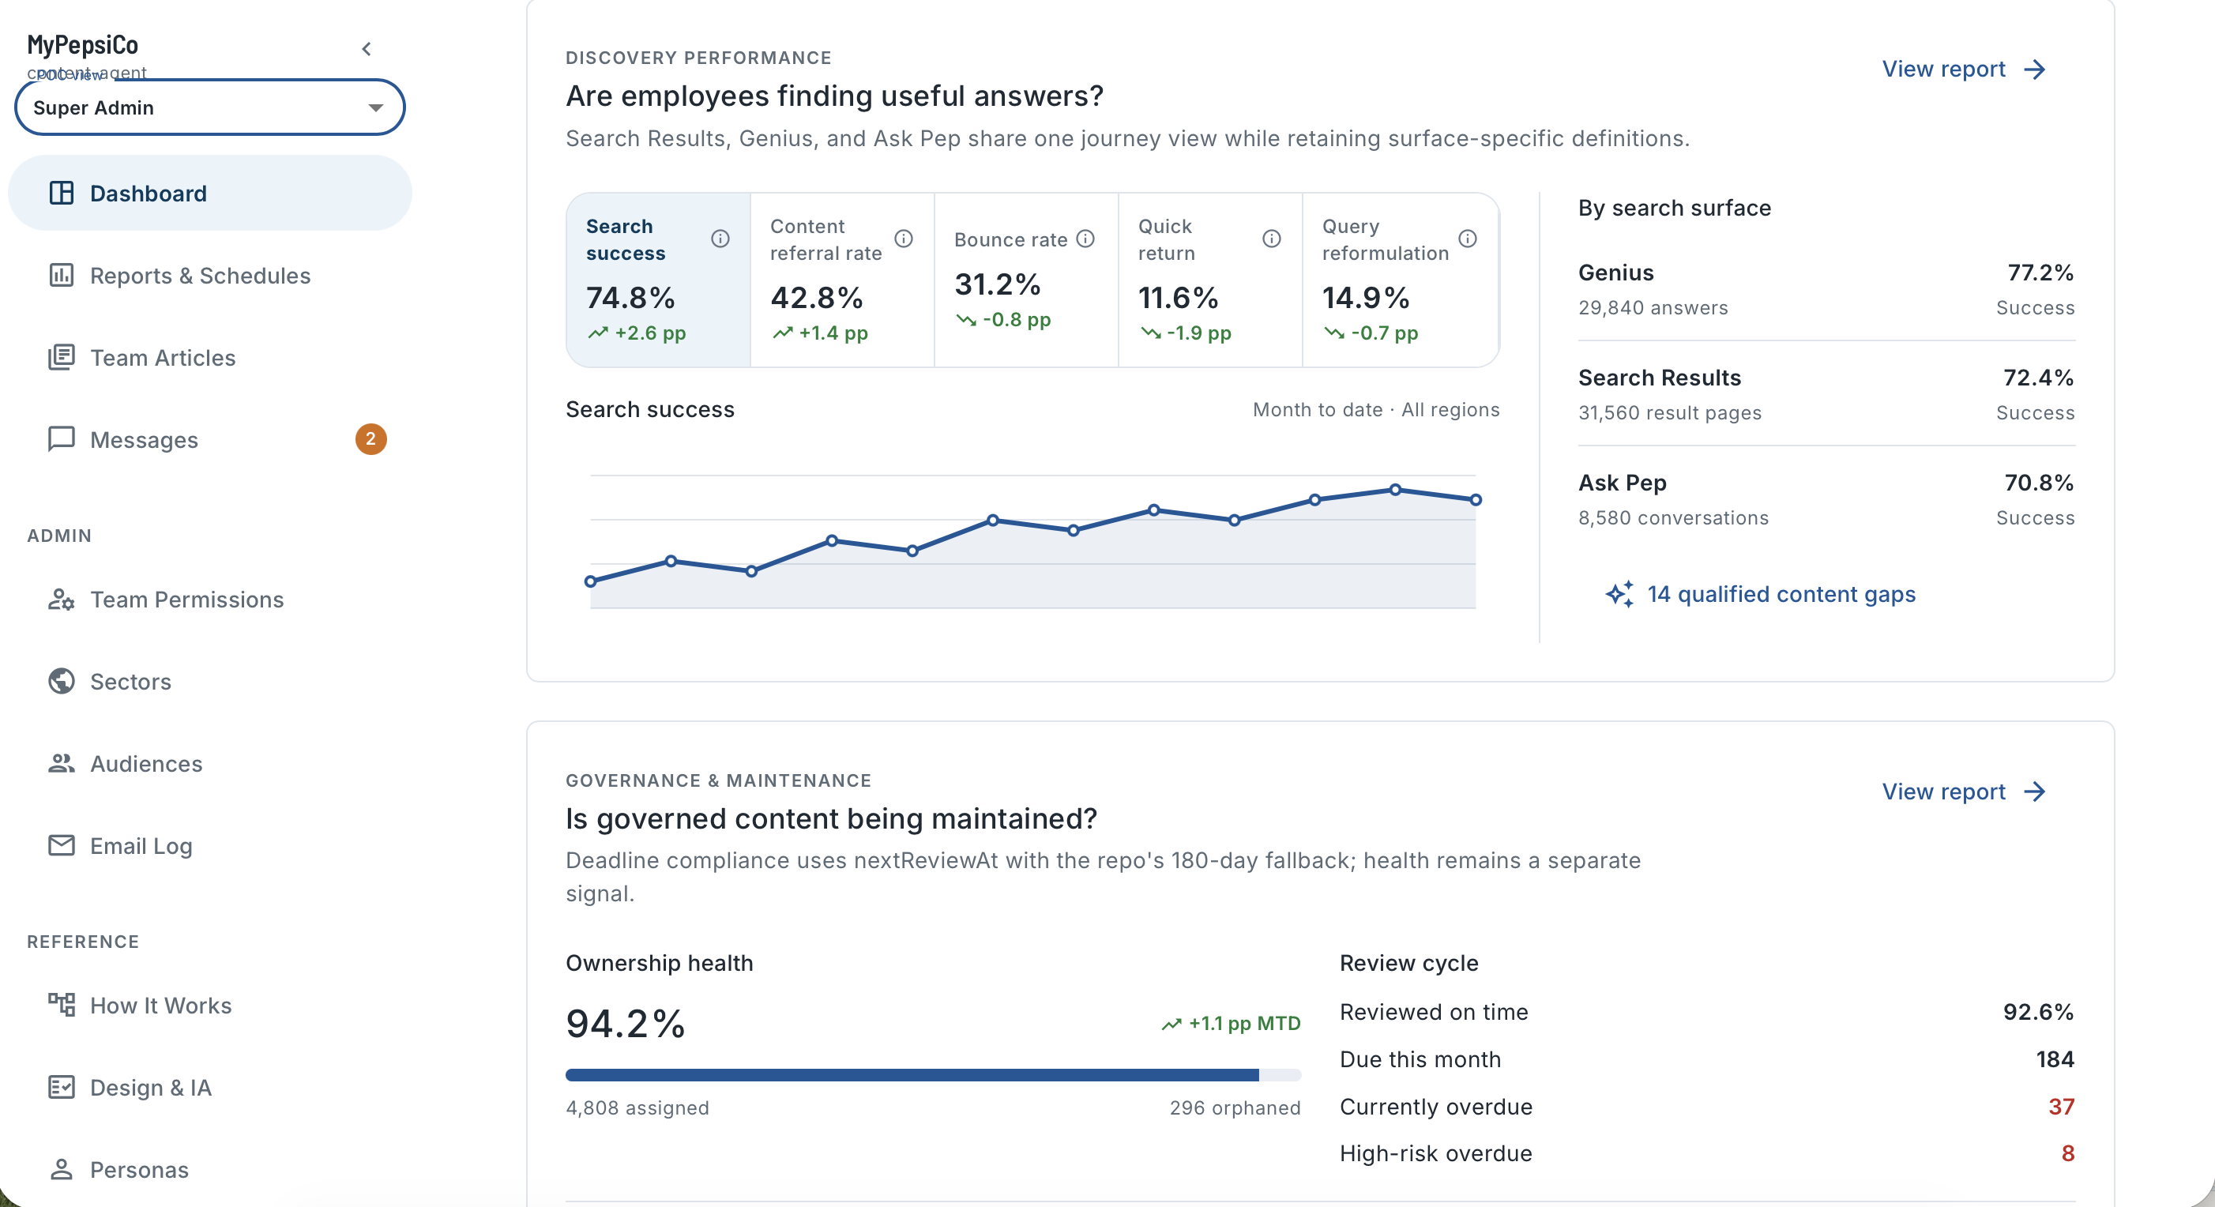Open Messages in the sidebar
This screenshot has width=2215, height=1207.
[x=210, y=439]
